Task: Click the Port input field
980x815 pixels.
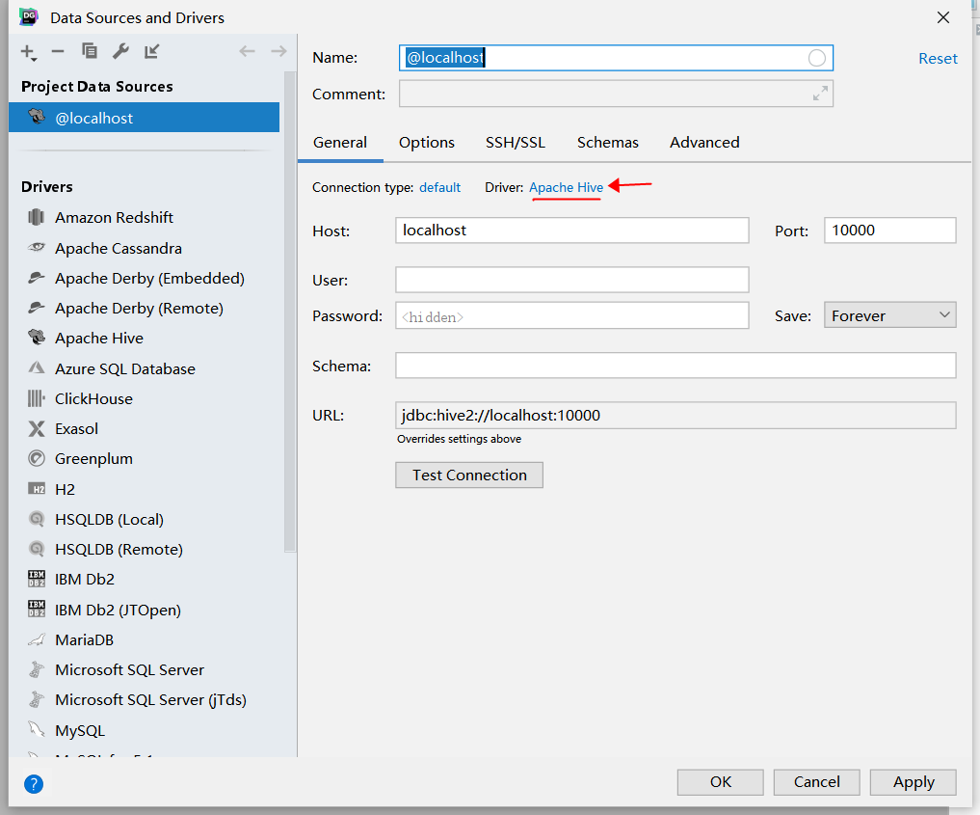Action: (x=889, y=231)
